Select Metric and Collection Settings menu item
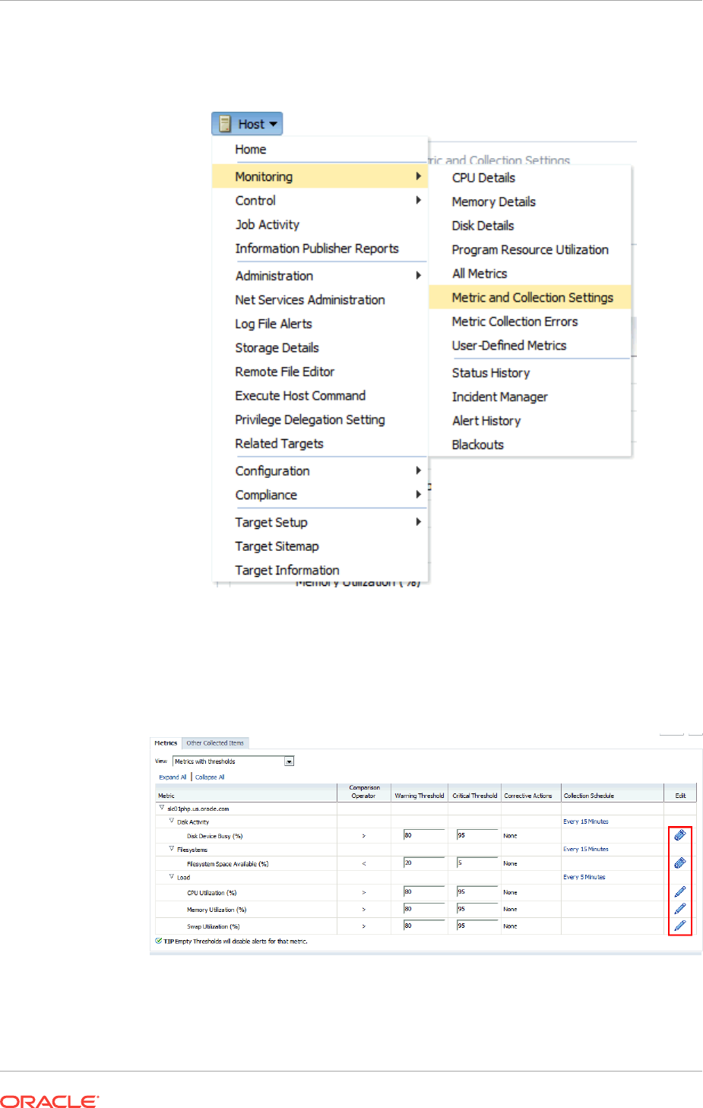 [532, 298]
